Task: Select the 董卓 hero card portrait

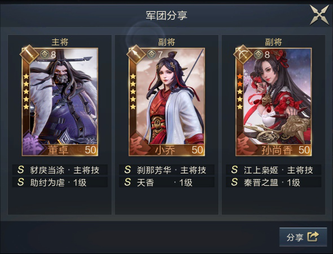Action: coord(60,102)
